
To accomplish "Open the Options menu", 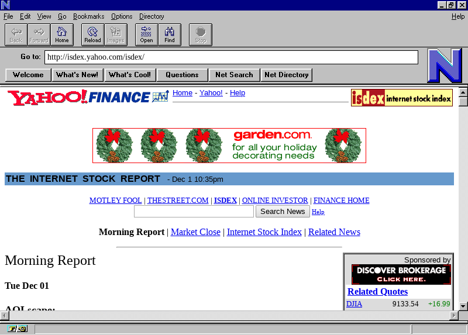I will point(122,16).
